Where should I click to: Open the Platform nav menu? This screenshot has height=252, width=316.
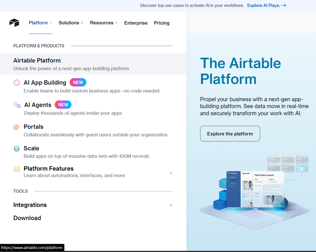point(40,23)
